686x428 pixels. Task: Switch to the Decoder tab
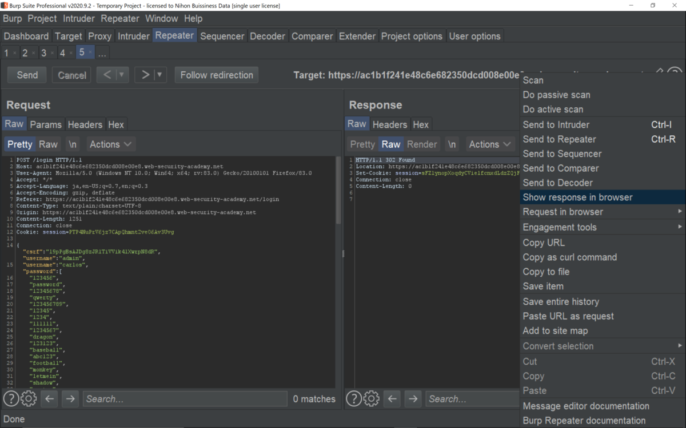[268, 36]
